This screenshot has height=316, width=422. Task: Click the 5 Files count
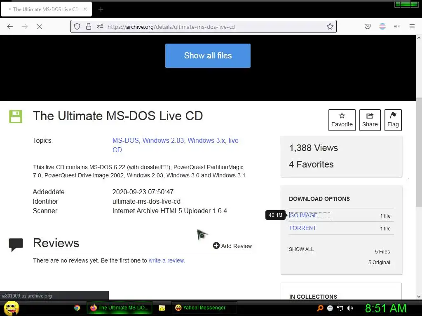point(382,251)
